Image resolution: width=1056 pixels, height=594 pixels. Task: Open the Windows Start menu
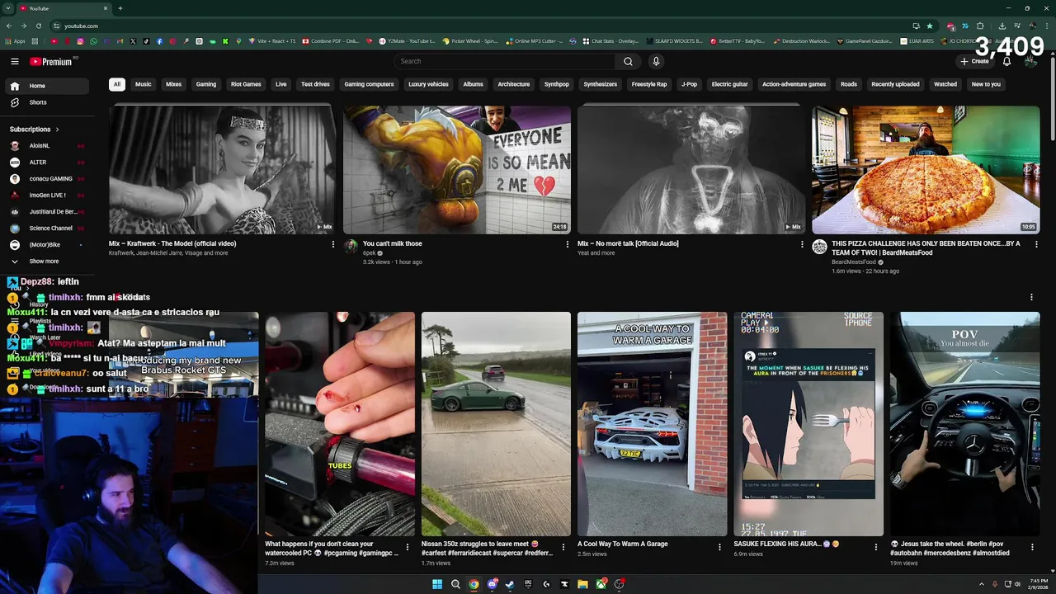pos(437,584)
